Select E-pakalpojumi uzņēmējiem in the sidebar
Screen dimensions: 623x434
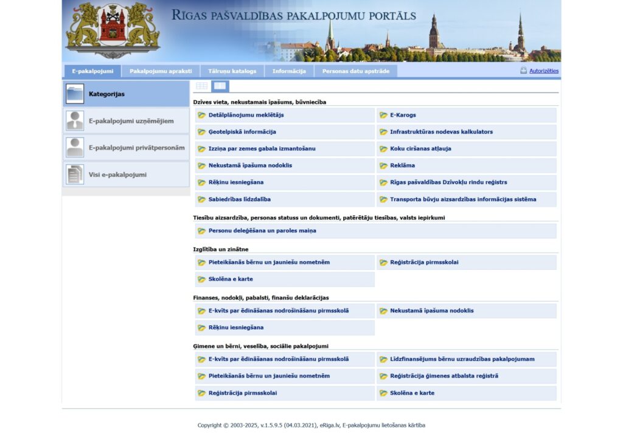click(x=126, y=121)
